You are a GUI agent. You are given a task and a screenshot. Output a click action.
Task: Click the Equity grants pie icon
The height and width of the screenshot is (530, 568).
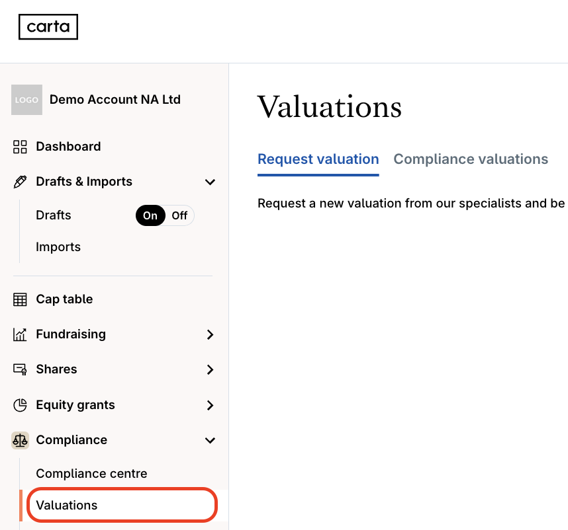pos(20,405)
